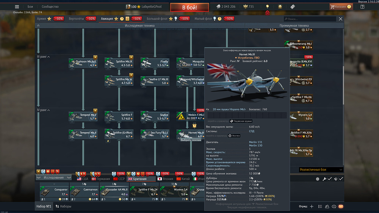This screenshot has height=213, width=379.
Task: Select the Crusader AA Mk.II crew slot
Action: click(x=114, y=191)
